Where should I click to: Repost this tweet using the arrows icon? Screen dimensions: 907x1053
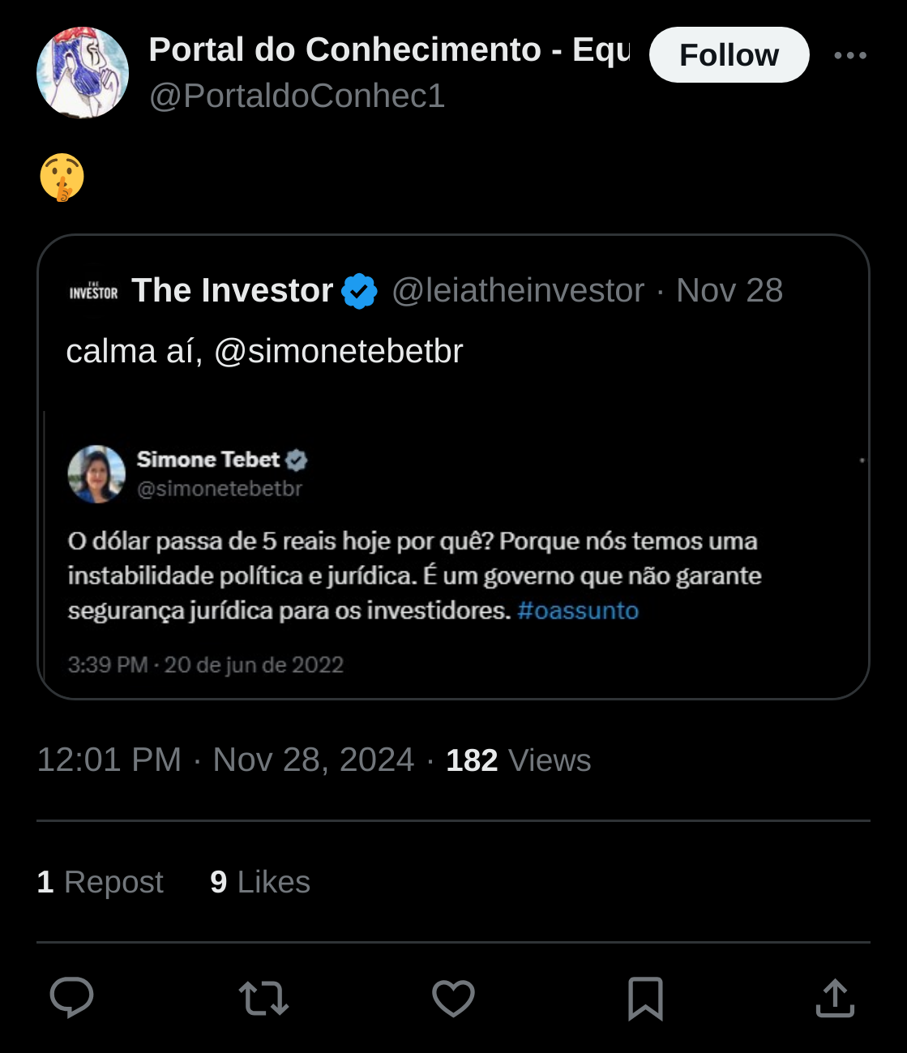[263, 998]
